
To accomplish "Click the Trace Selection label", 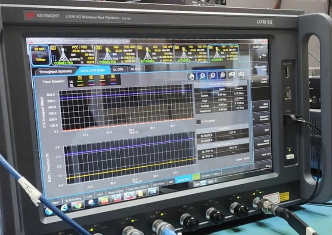I will [53, 81].
